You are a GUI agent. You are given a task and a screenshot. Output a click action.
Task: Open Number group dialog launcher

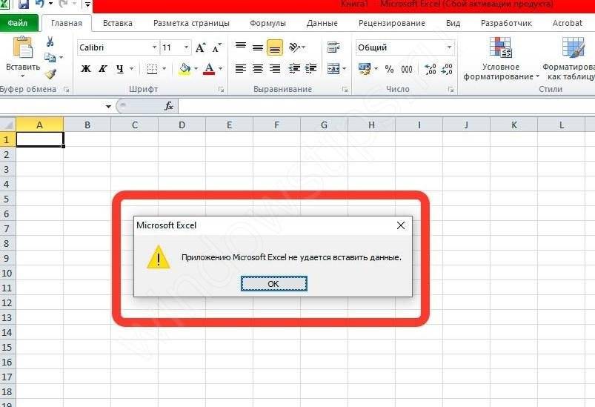pos(451,90)
